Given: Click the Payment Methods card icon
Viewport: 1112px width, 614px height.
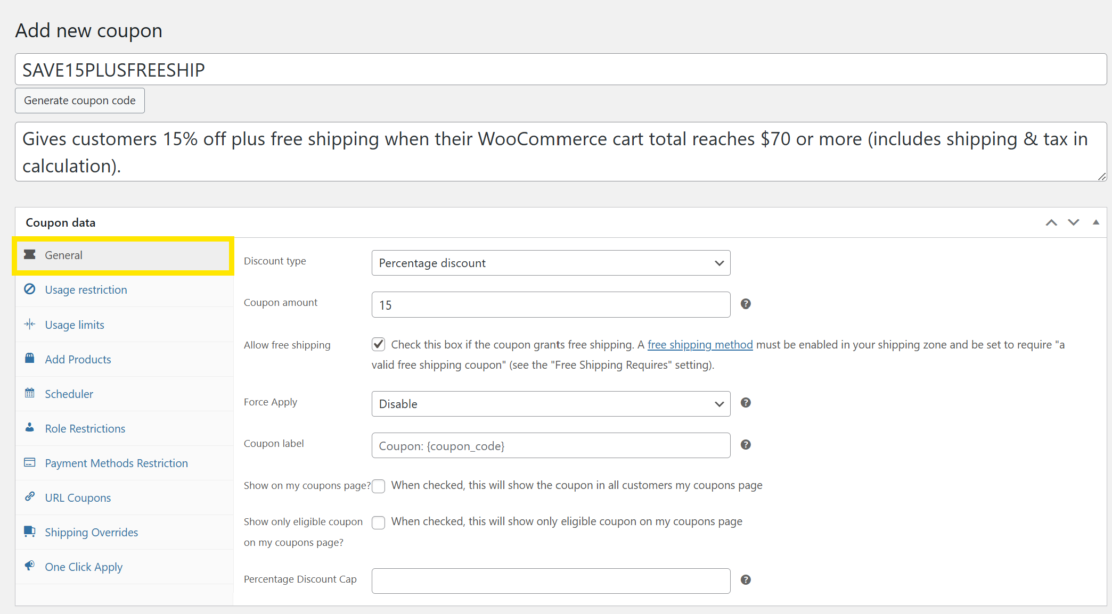Looking at the screenshot, I should pyautogui.click(x=30, y=462).
